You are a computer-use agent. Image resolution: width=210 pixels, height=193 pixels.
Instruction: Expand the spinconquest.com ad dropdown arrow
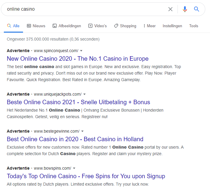click(81, 51)
